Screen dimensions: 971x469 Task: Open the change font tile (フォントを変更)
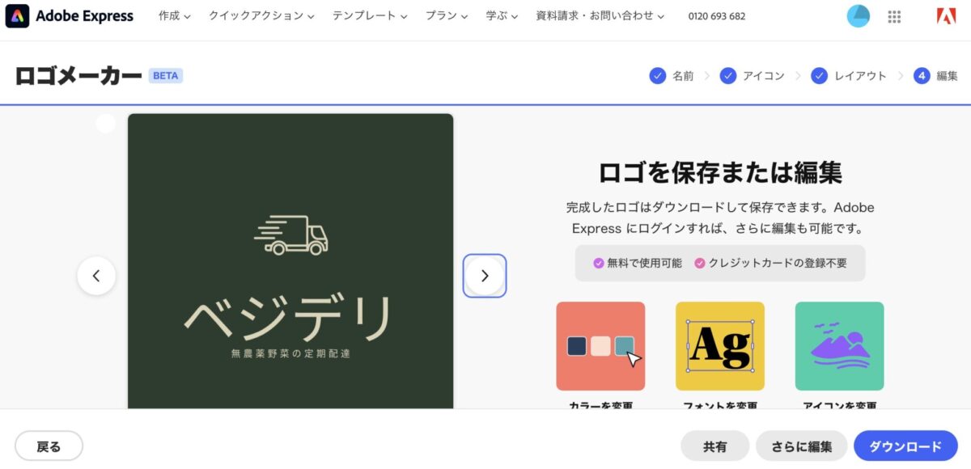click(x=719, y=346)
